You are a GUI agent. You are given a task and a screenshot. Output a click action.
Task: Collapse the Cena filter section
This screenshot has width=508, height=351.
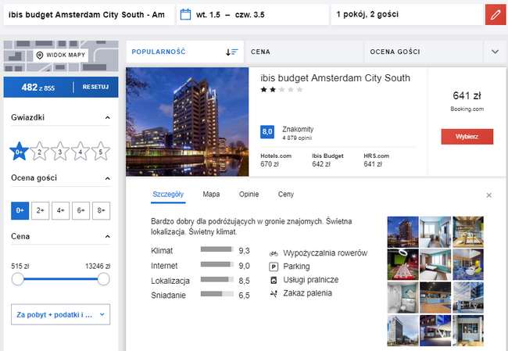coord(108,237)
